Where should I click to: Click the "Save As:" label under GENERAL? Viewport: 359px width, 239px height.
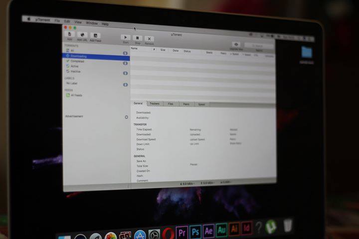click(x=141, y=161)
